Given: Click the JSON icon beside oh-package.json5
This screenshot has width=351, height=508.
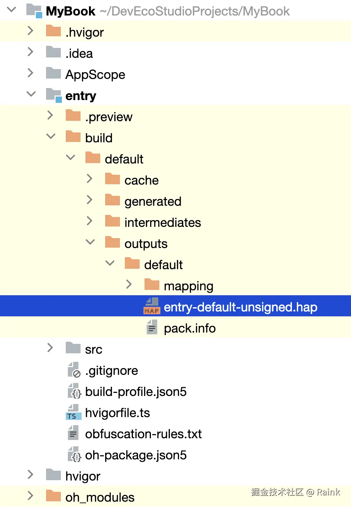Looking at the screenshot, I should [x=74, y=455].
